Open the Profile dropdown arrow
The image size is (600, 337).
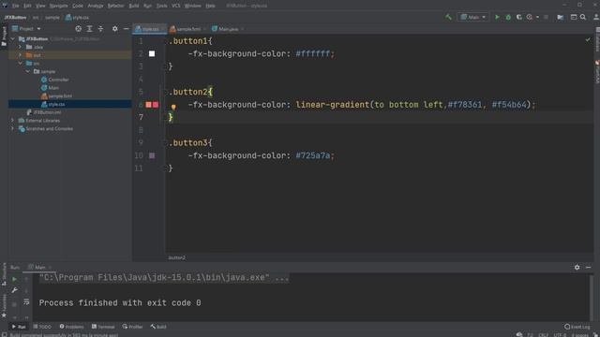tap(537, 17)
